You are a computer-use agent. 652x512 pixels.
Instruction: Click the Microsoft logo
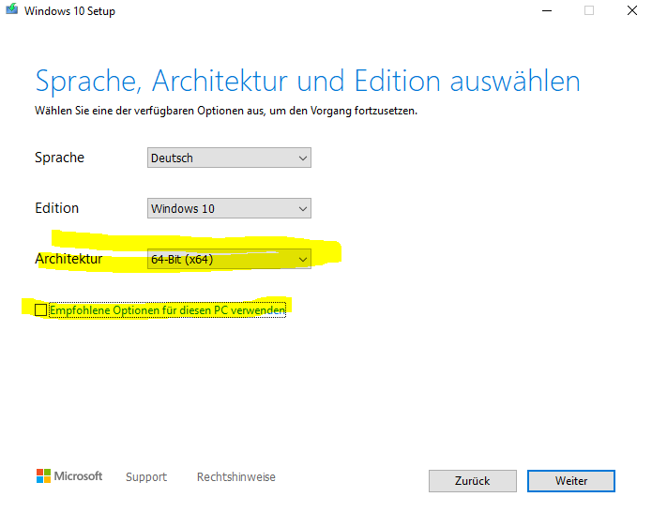pyautogui.click(x=69, y=475)
